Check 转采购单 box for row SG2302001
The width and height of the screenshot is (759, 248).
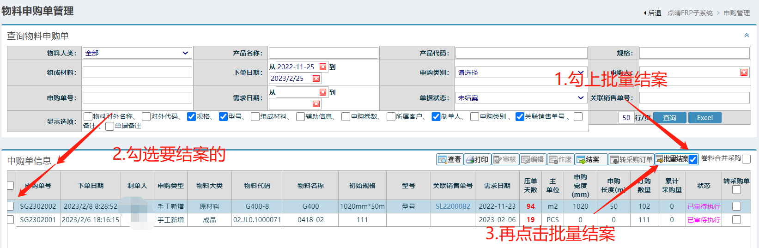pos(736,219)
